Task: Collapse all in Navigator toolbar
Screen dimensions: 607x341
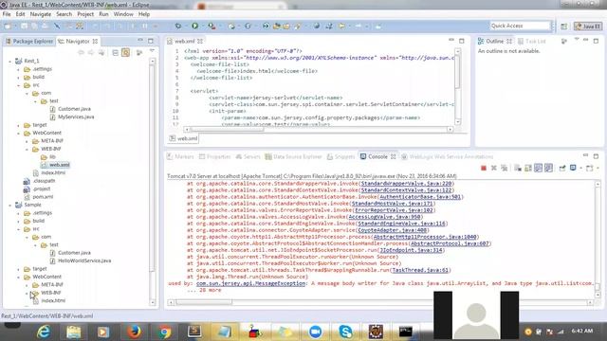Action: (x=115, y=53)
